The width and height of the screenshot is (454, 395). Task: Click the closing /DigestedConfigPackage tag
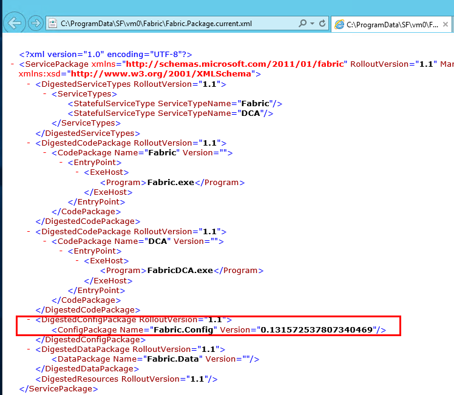coord(90,339)
